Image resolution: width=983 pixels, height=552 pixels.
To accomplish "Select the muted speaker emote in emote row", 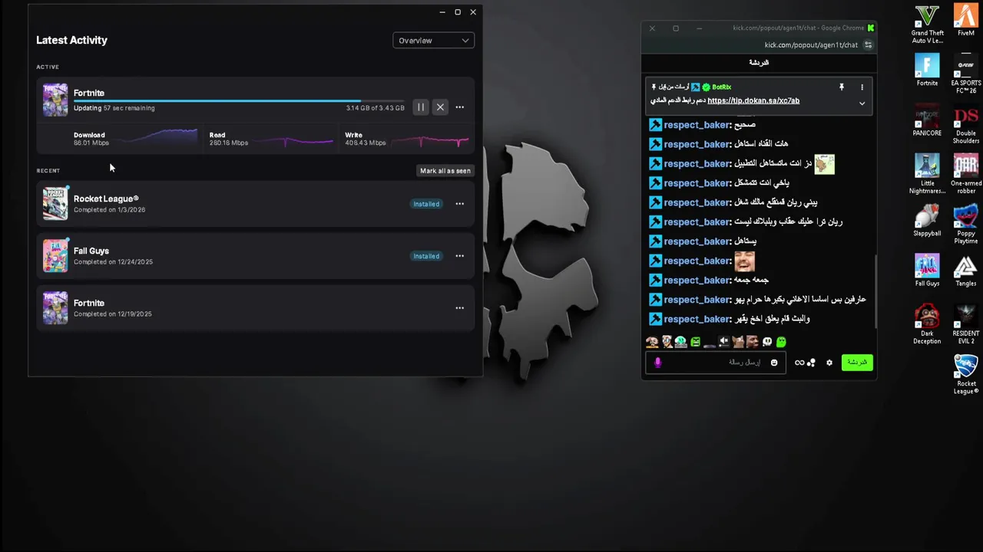I will pyautogui.click(x=723, y=342).
